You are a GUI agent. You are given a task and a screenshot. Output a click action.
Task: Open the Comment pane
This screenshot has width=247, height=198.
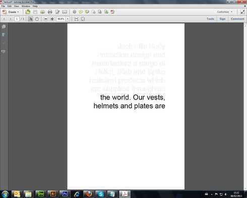pyautogui.click(x=237, y=19)
